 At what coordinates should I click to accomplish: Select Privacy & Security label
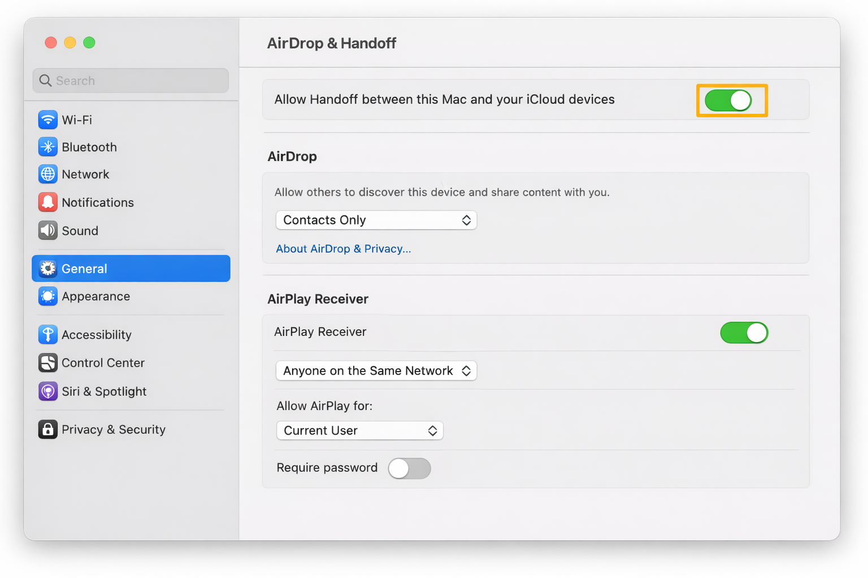coord(114,430)
